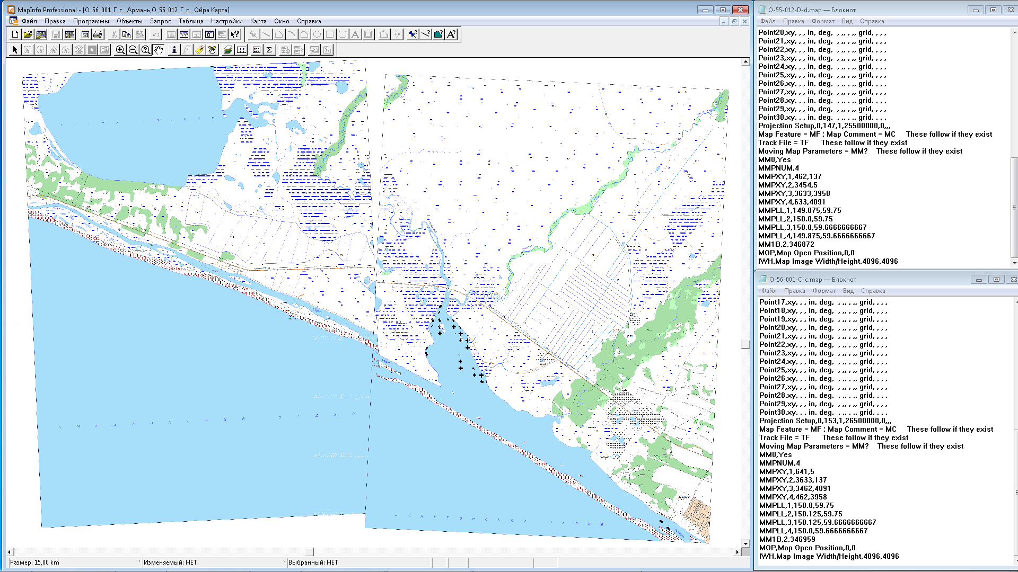The height and width of the screenshot is (572, 1018).
Task: Open the Запрос menu in MapInfo
Action: (160, 21)
